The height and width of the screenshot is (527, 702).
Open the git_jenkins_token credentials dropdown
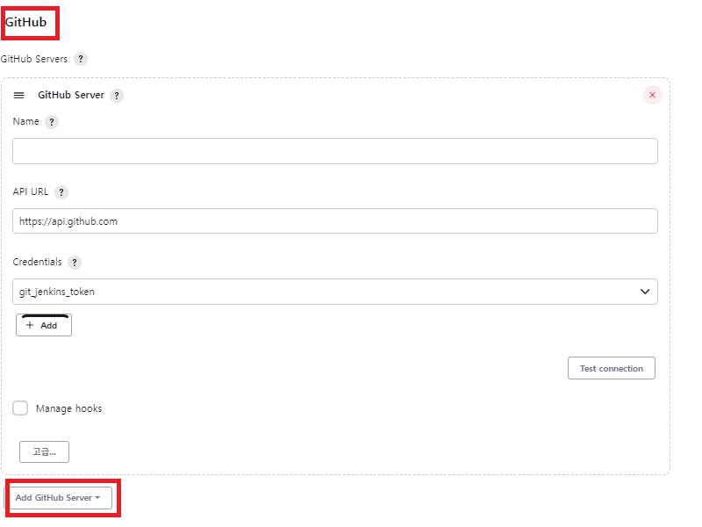pos(335,292)
